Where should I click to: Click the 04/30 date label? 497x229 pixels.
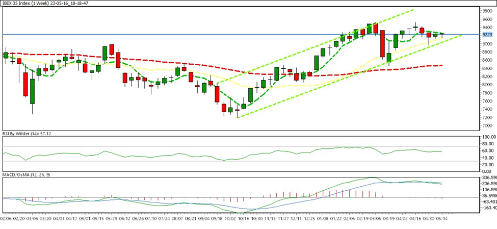[428, 219]
